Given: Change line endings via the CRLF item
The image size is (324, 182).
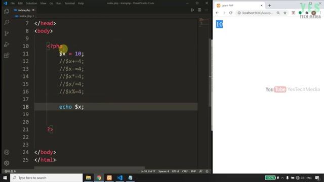Looking at the screenshot, I should pos(185,171).
